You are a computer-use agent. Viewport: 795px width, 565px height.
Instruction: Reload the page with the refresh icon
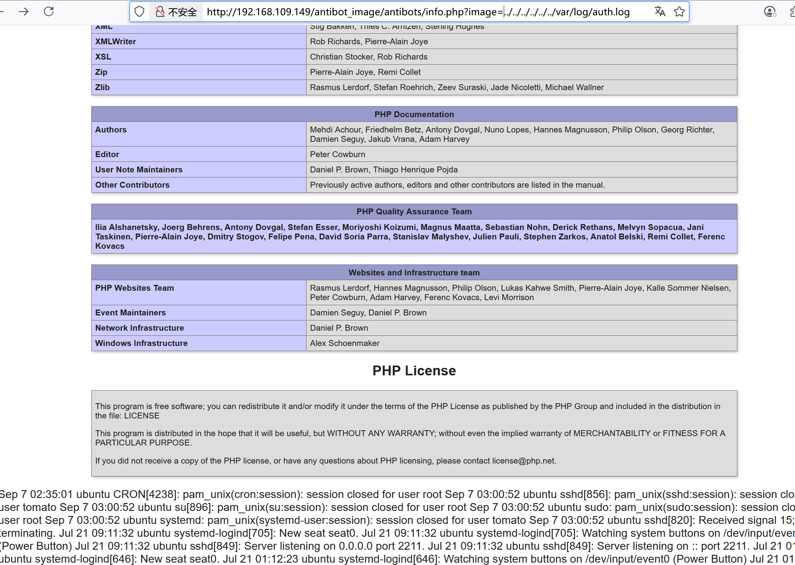pyautogui.click(x=49, y=12)
